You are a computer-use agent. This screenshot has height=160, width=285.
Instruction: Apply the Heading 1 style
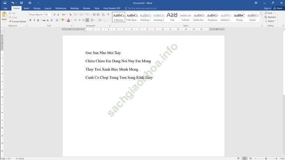(145, 17)
